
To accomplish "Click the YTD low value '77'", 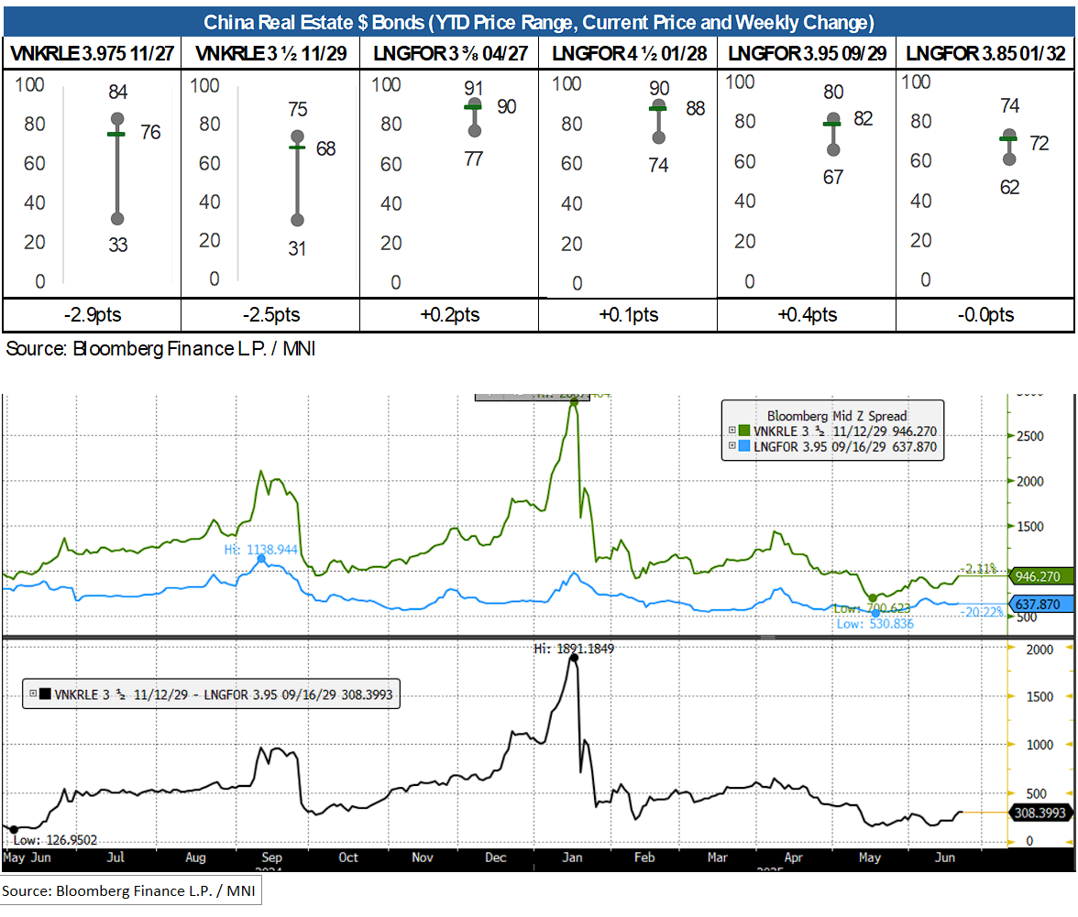I will 474,159.
